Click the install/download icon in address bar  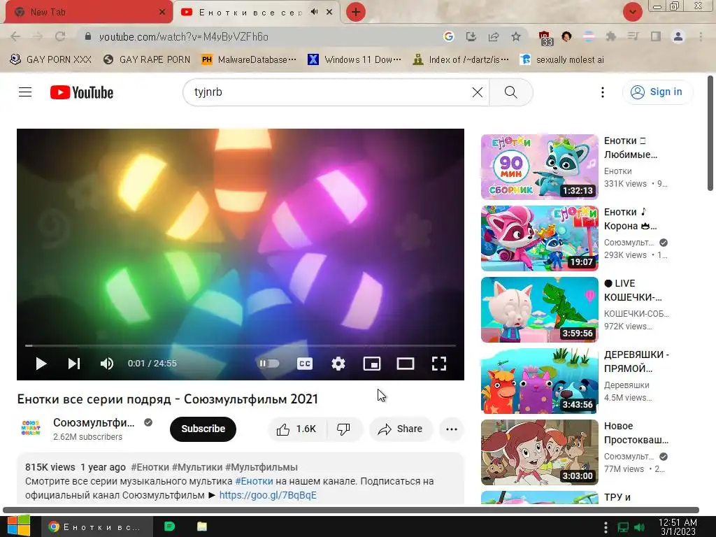point(471,36)
